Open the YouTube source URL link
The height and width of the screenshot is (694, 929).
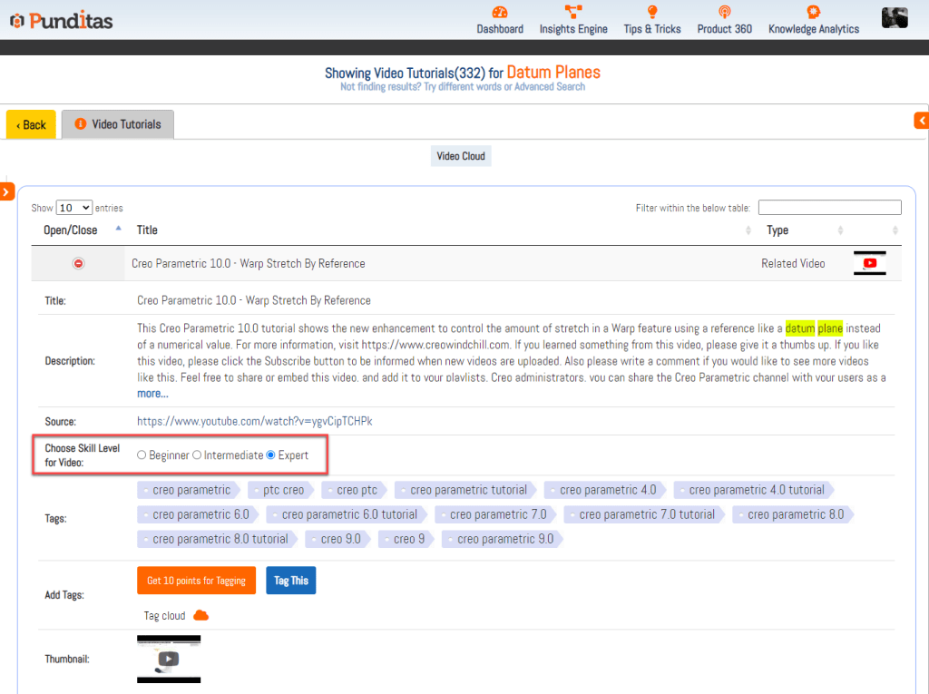click(254, 422)
